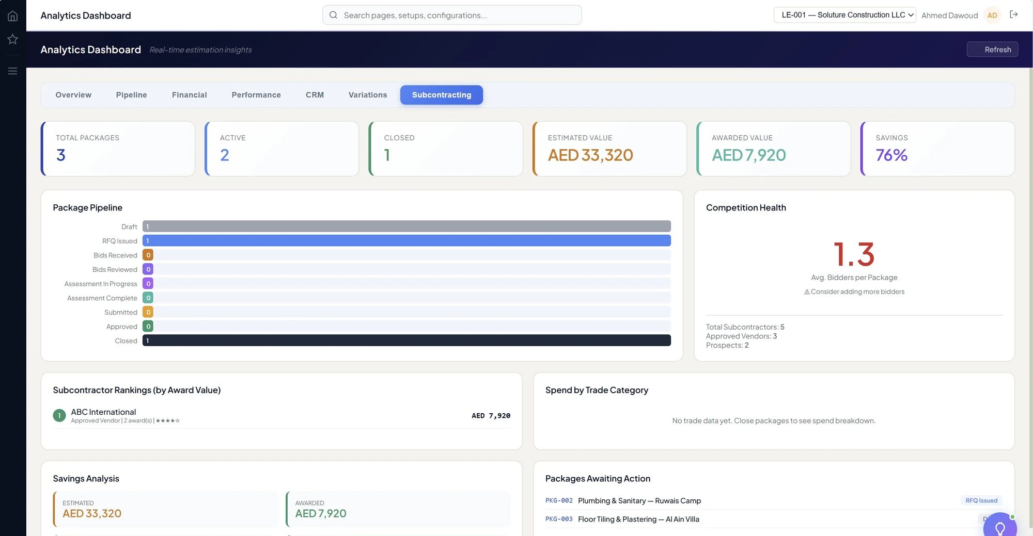The width and height of the screenshot is (1033, 536).
Task: Click the Closed pipeline bar
Action: [x=406, y=340]
